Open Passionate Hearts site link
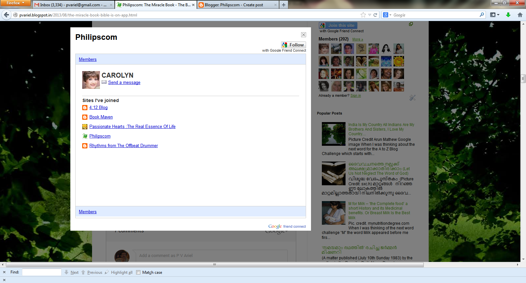Viewport: 526px width, 283px height. click(x=132, y=127)
